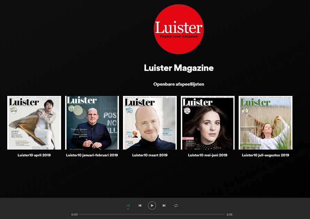Click the 'Luister10 januari-februari 2019' playlist title
The height and width of the screenshot is (219, 310).
coord(92,155)
